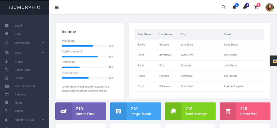
Task: Toggle the hamburger menu icon
Action: pyautogui.click(x=57, y=7)
